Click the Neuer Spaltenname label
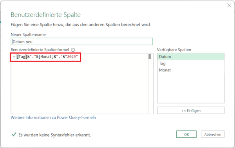The image size is (235, 148). click(28, 34)
